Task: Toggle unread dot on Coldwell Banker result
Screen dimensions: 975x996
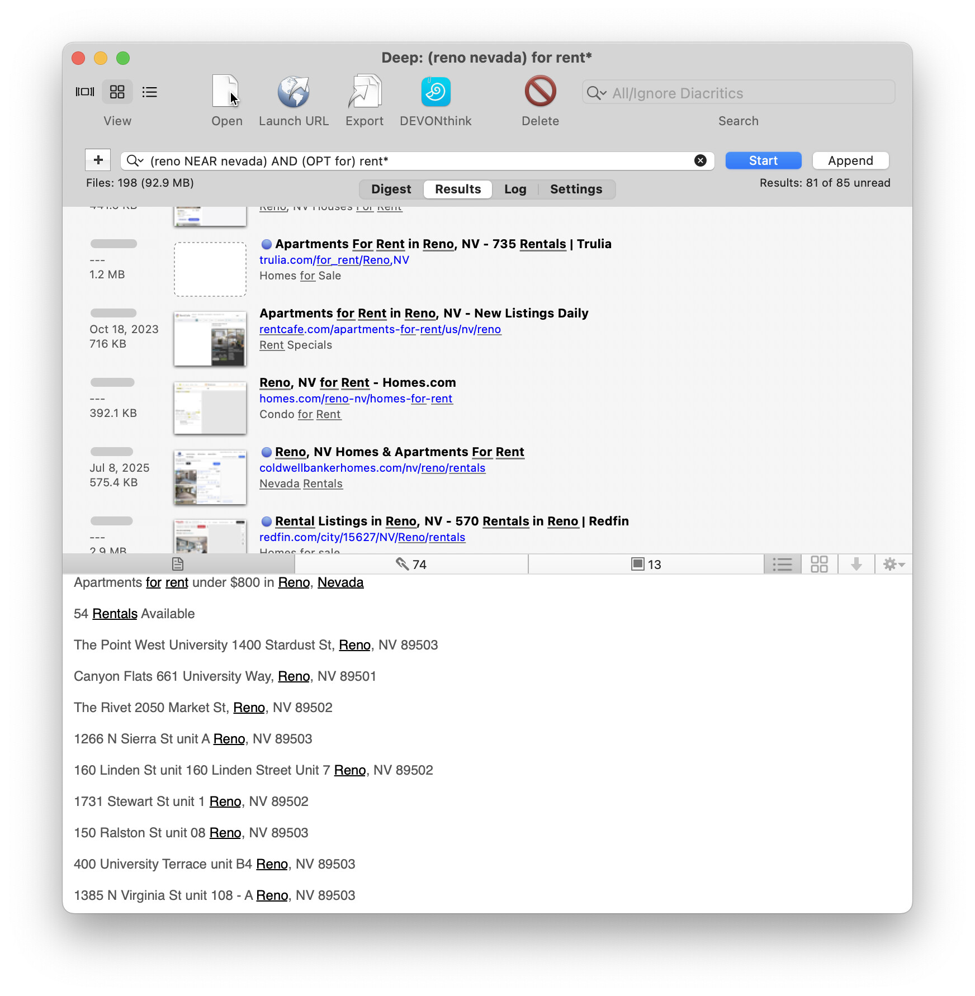Action: coord(267,452)
